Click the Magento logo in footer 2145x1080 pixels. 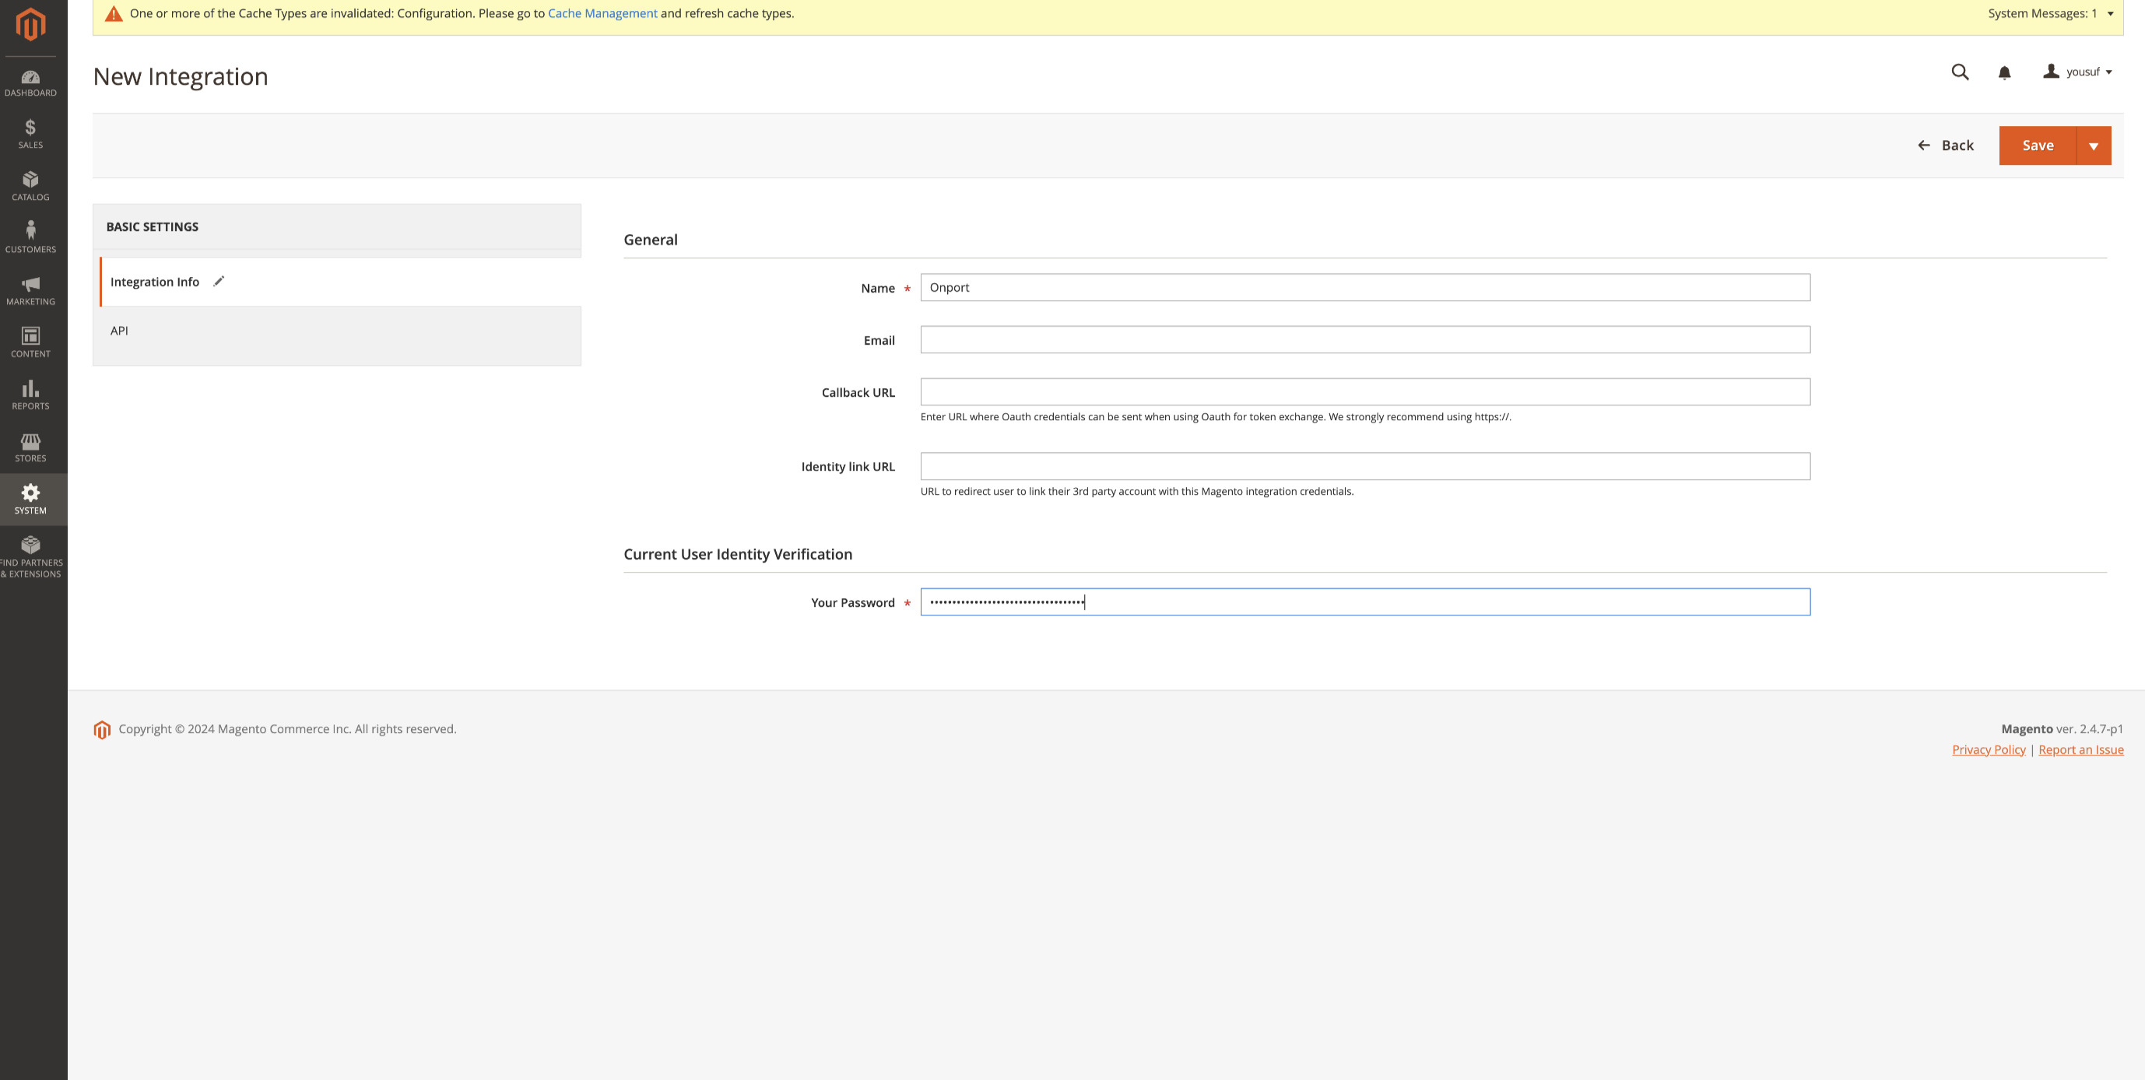pyautogui.click(x=102, y=731)
